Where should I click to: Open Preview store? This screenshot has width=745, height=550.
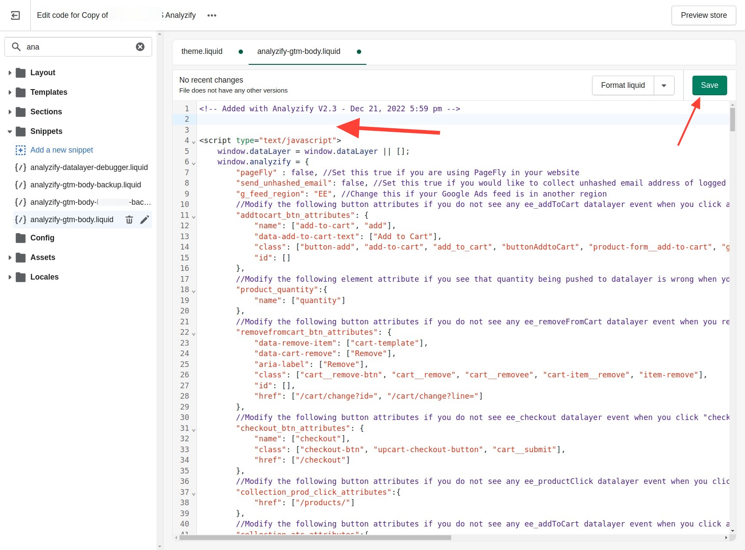[703, 15]
